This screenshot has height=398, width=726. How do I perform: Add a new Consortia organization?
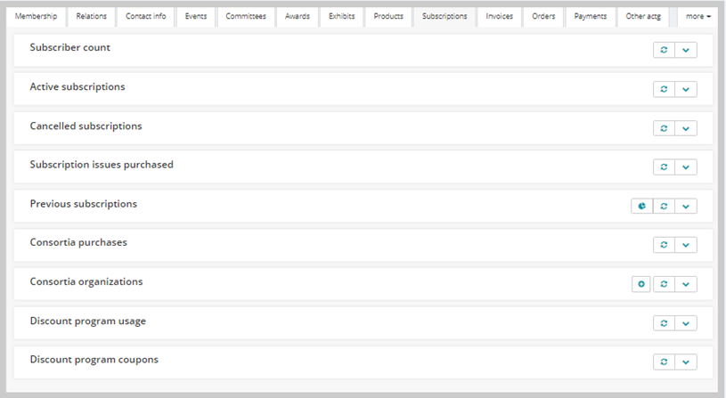coord(641,284)
